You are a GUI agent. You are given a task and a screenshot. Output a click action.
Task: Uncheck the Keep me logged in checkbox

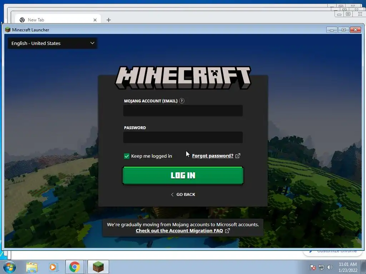click(127, 156)
